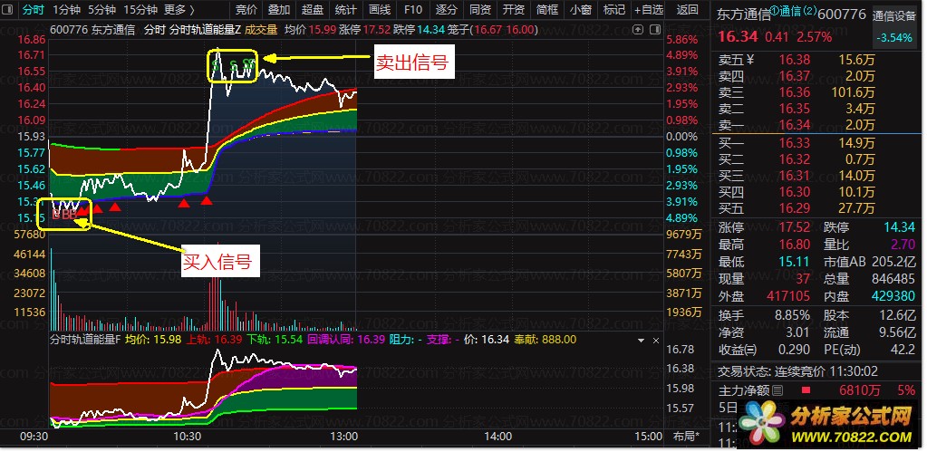Open the 统计 statistics tool
Image resolution: width=927 pixels, height=452 pixels.
click(x=346, y=9)
